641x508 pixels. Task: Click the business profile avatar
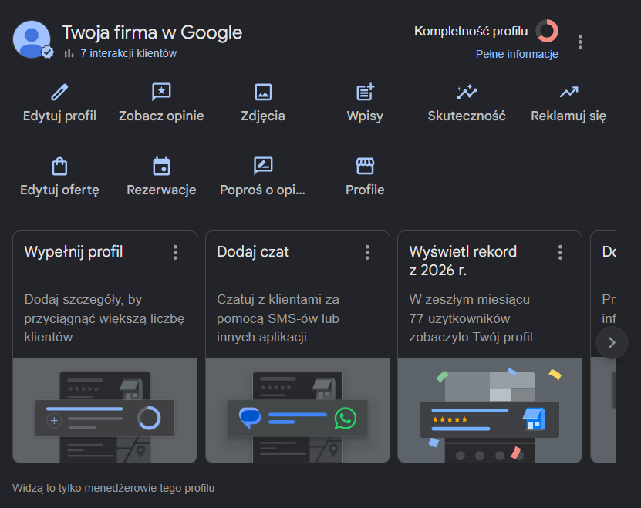32,39
